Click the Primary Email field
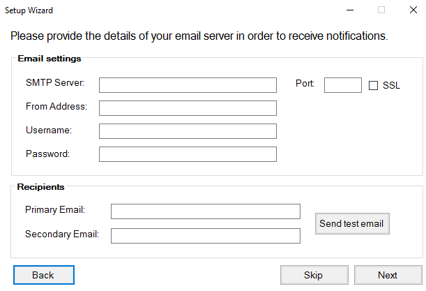The height and width of the screenshot is (291, 426). (x=206, y=211)
